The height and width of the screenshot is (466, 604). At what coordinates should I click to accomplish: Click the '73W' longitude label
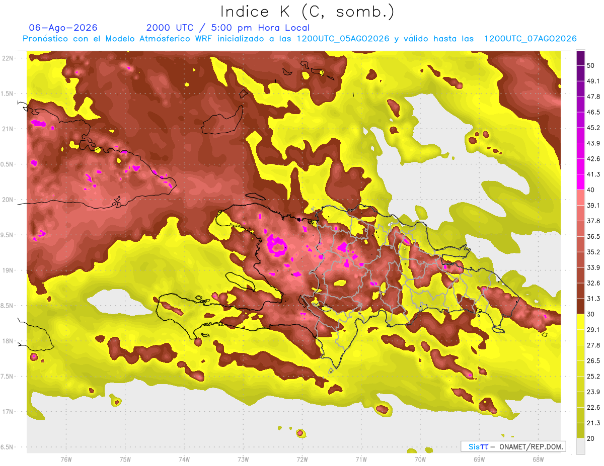click(243, 459)
